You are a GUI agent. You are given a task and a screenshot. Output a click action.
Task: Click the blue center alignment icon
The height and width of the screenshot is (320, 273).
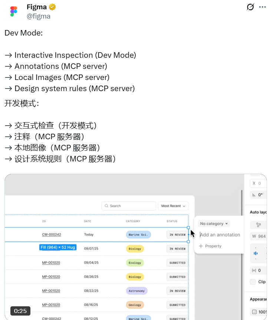pyautogui.click(x=256, y=253)
